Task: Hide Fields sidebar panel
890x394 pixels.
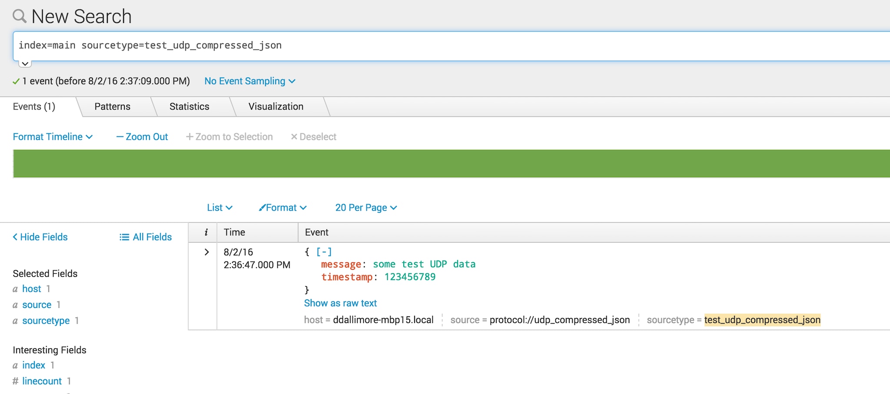Action: tap(40, 237)
